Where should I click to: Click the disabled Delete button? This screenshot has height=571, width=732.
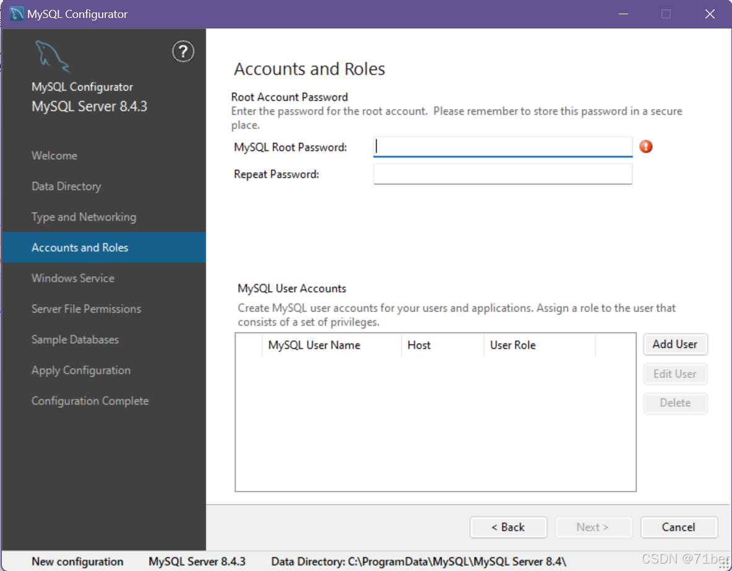[x=675, y=403]
